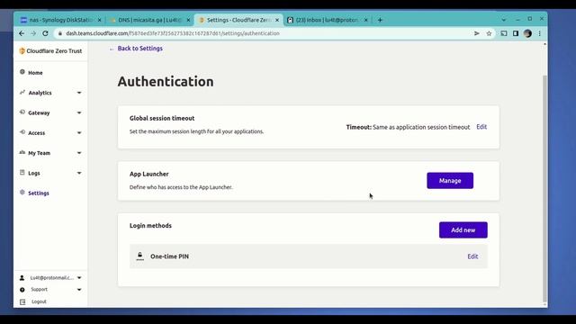Open Access label in sidebar
This screenshot has width=576, height=324.
[36, 133]
